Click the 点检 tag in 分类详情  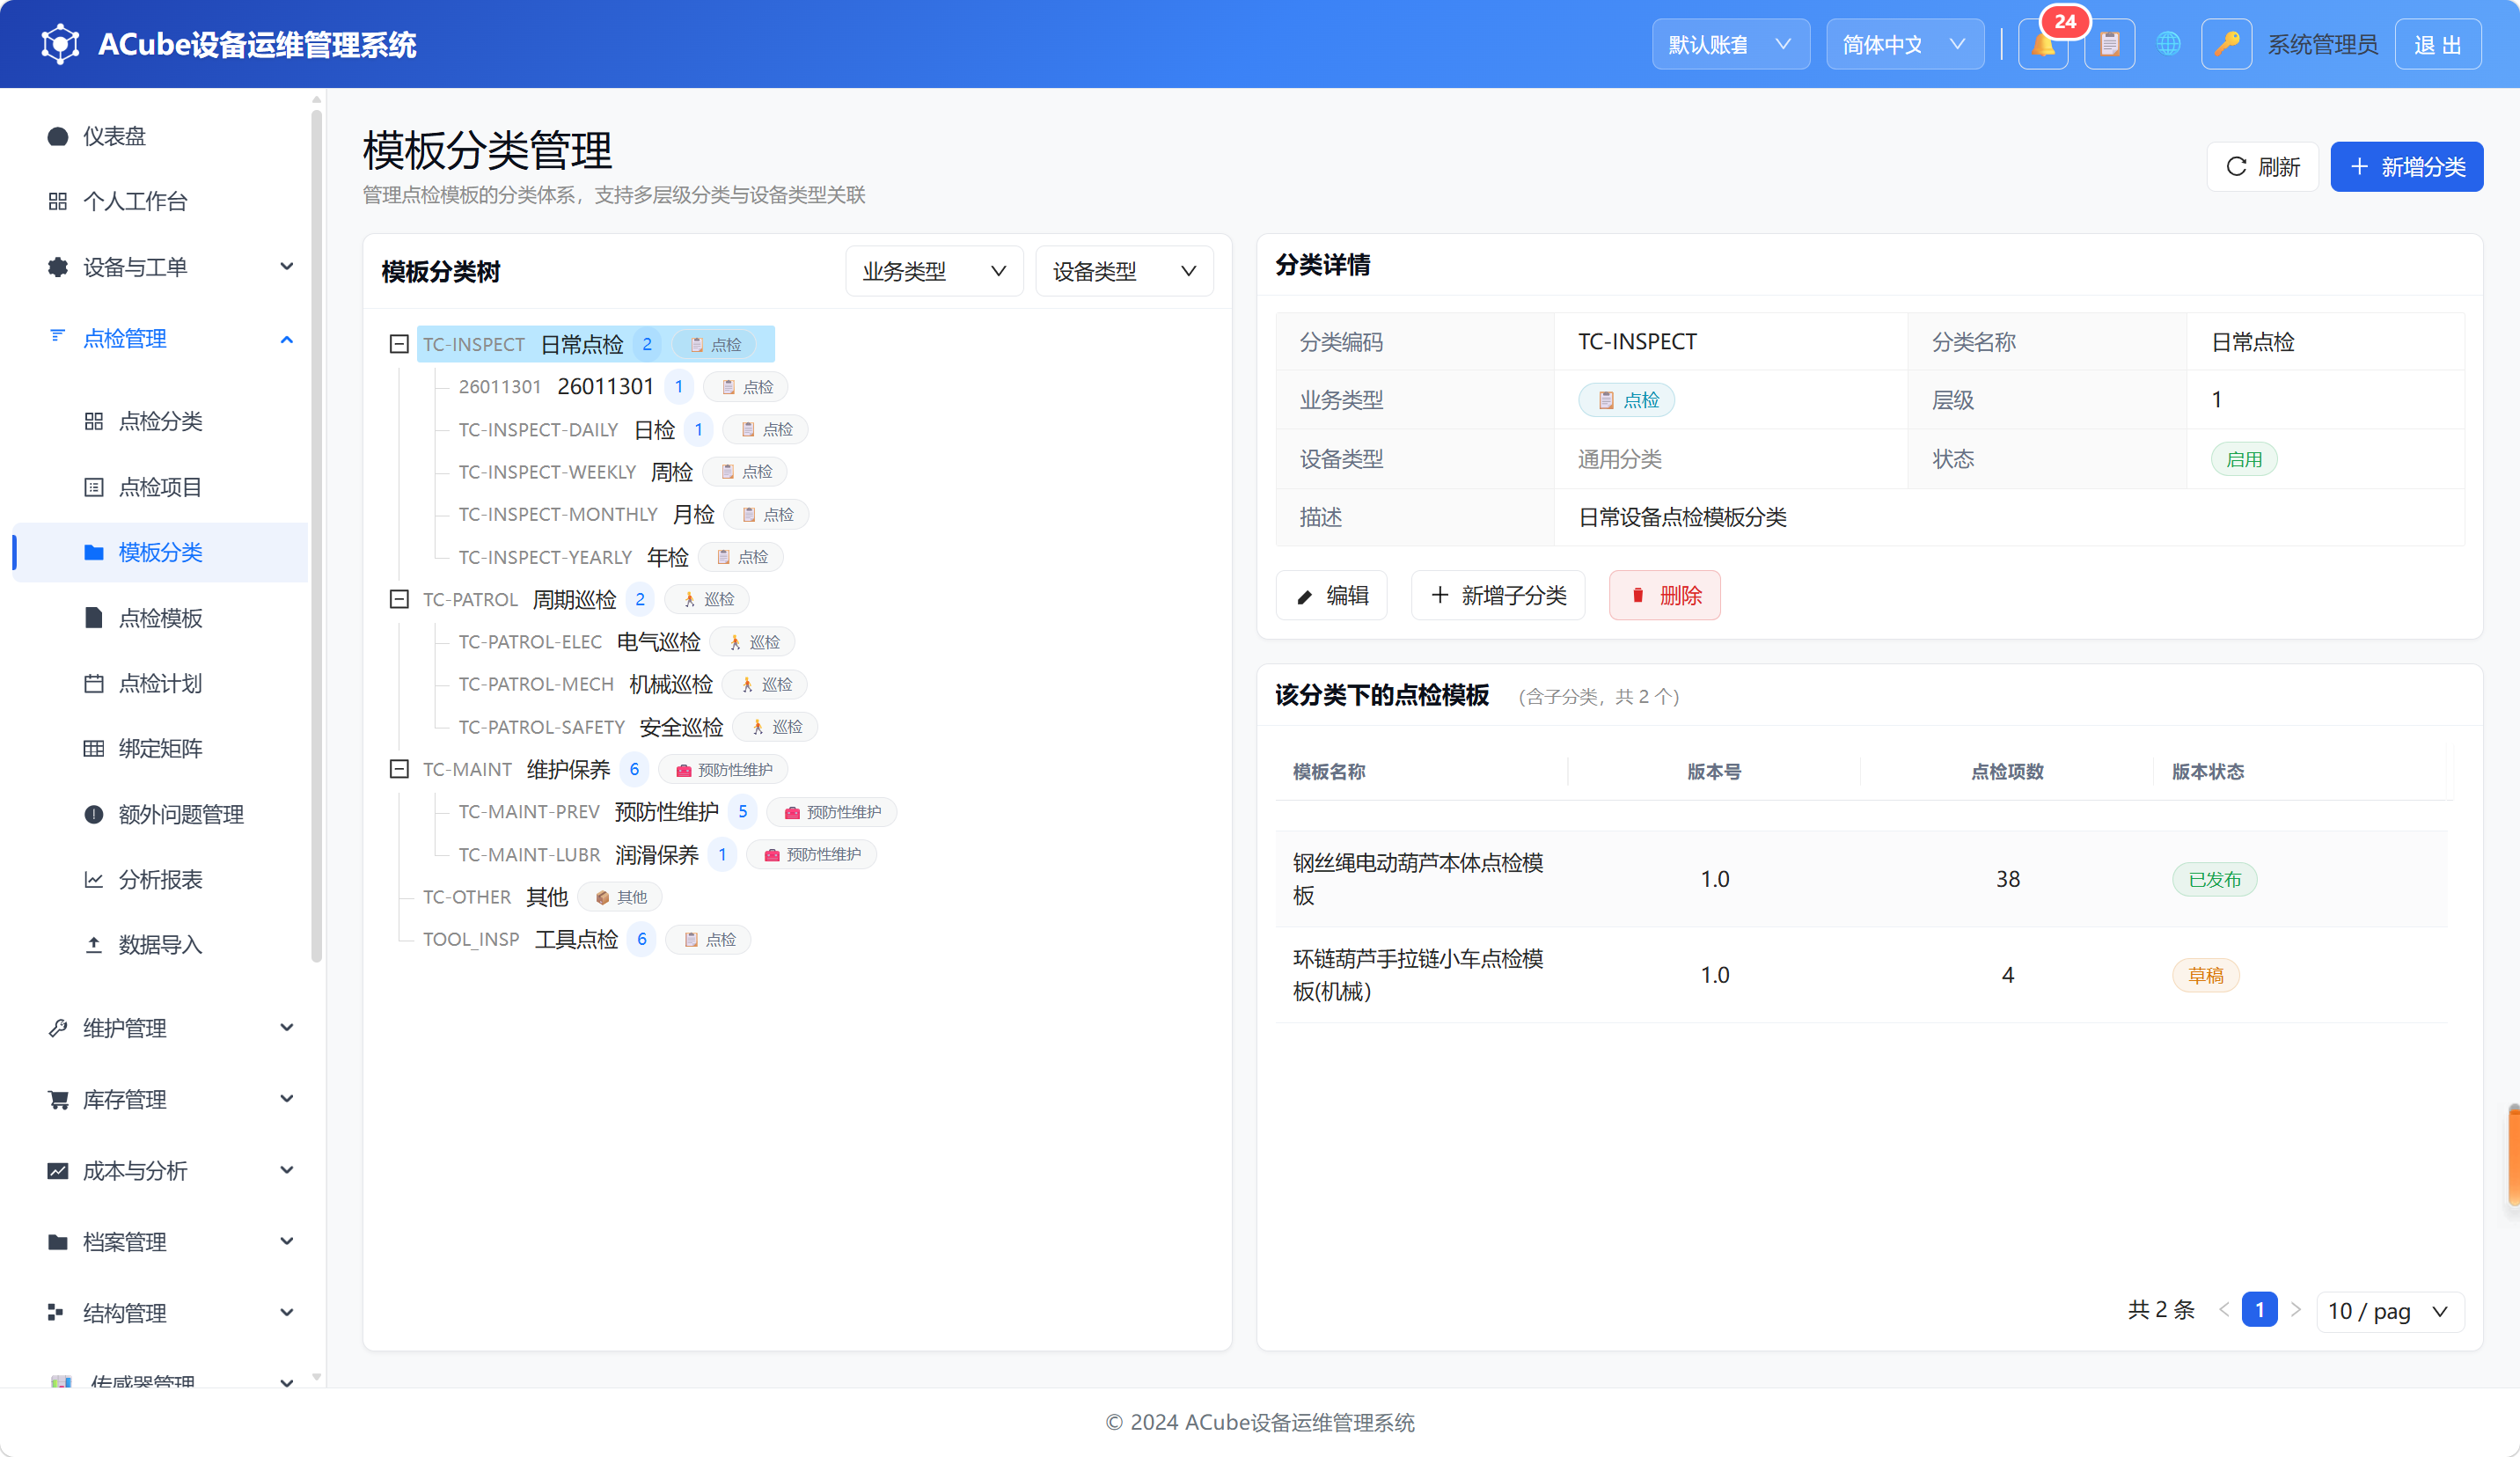[x=1627, y=400]
